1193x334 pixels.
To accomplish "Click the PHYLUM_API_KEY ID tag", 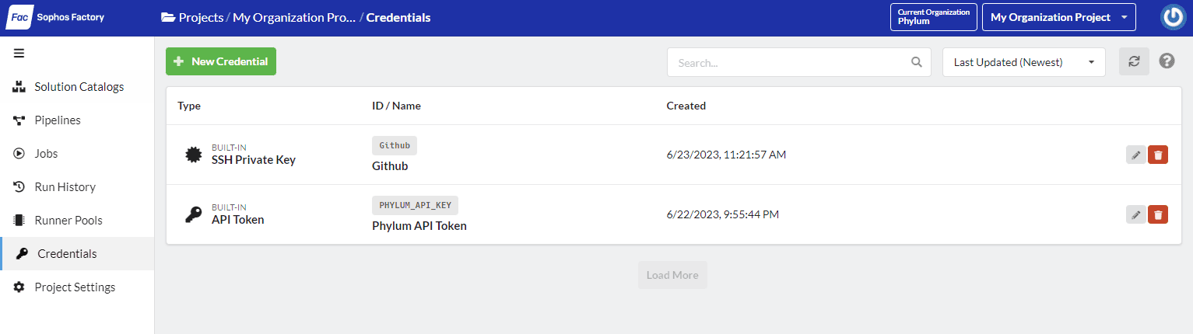I will tap(415, 205).
